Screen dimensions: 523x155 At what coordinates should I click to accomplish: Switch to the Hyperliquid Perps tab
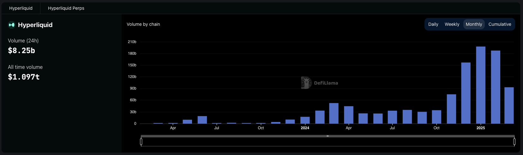(x=66, y=8)
